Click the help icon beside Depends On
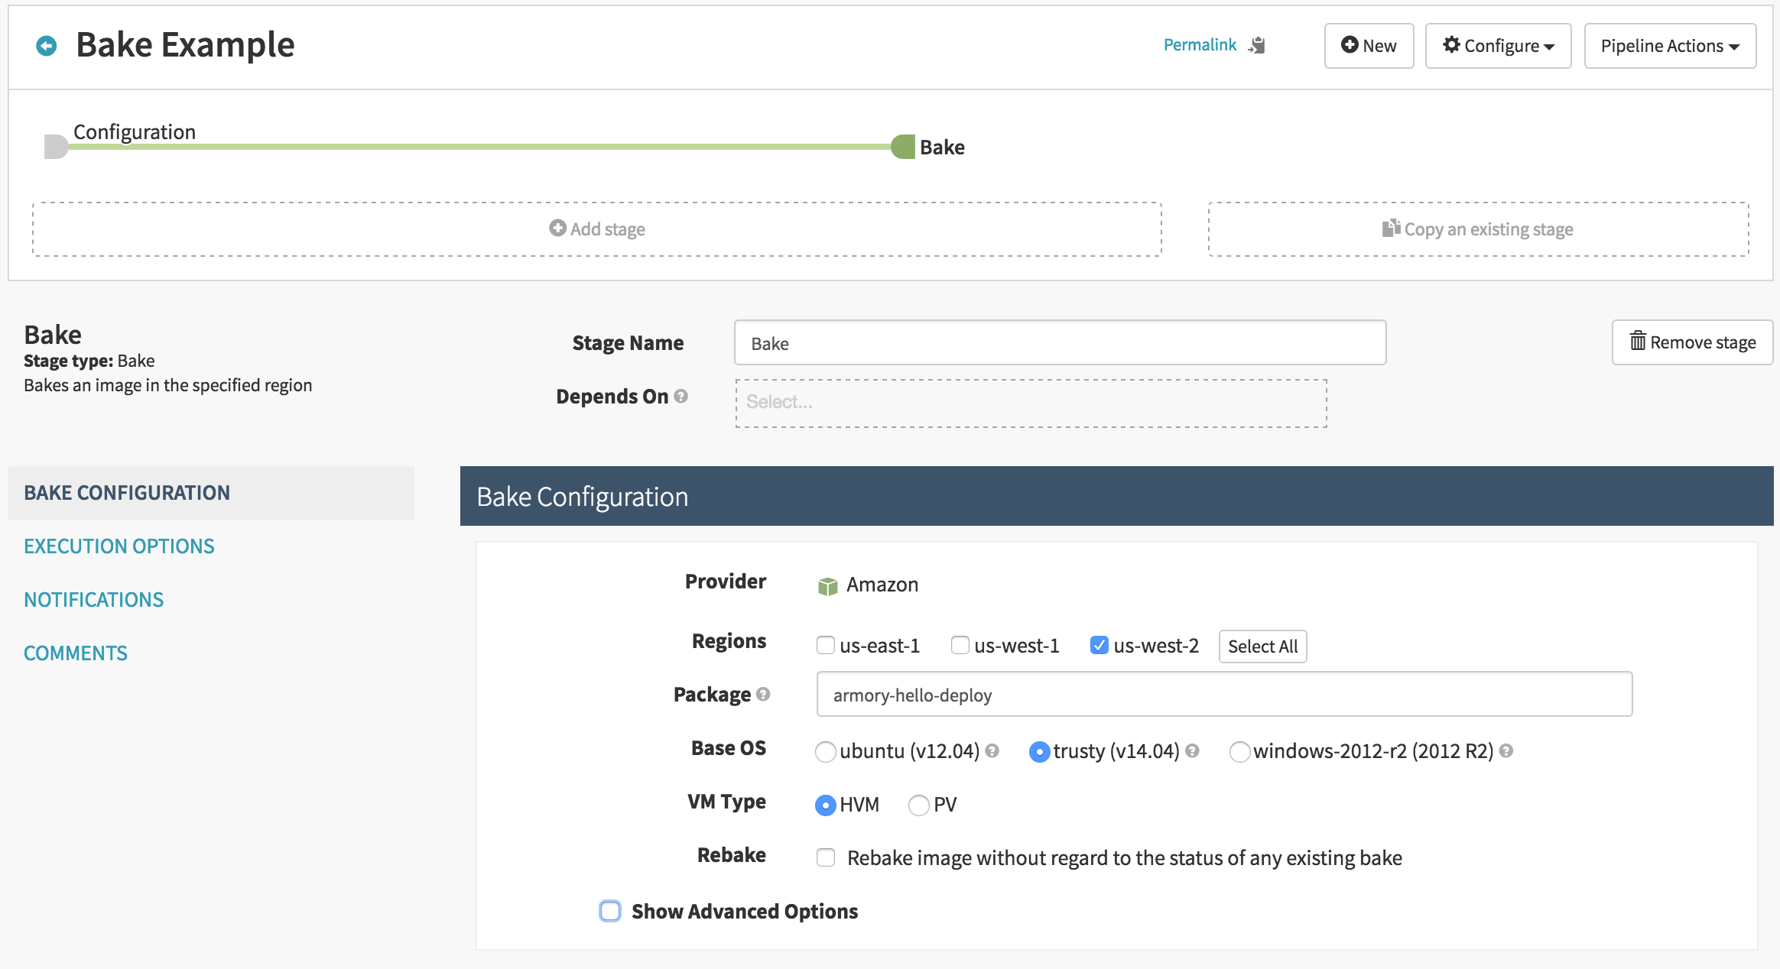The image size is (1780, 969). 681,396
